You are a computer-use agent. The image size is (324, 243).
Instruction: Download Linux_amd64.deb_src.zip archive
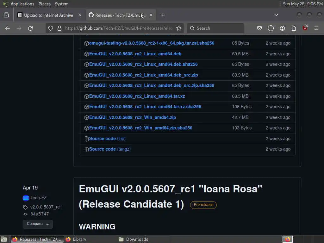pyautogui.click(x=144, y=75)
